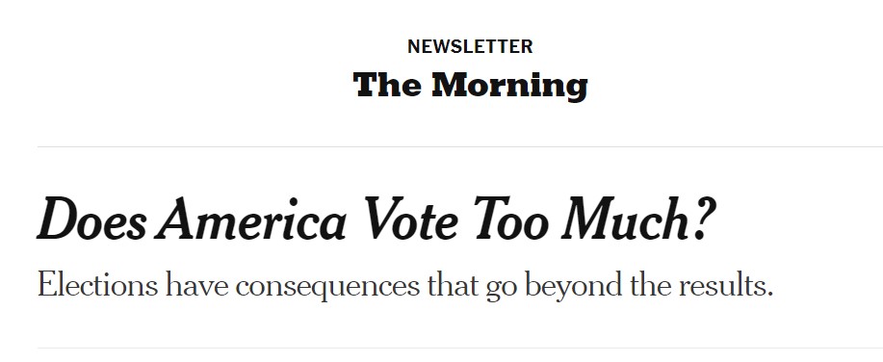Click the word "beyond" in the subheadline

[573, 287]
